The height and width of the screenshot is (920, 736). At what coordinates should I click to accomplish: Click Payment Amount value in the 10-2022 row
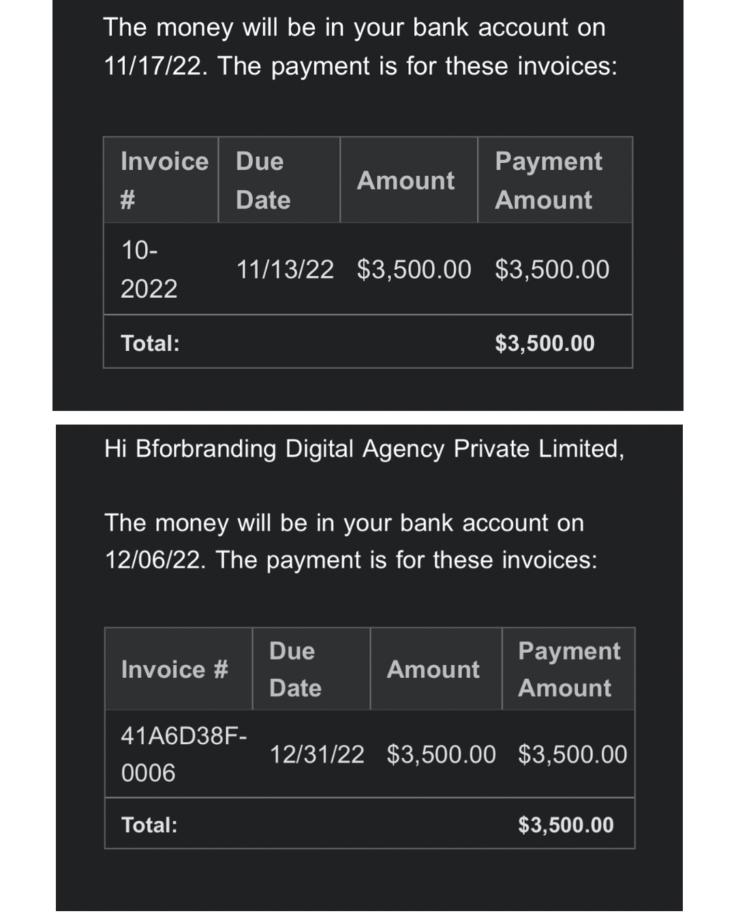(x=552, y=269)
